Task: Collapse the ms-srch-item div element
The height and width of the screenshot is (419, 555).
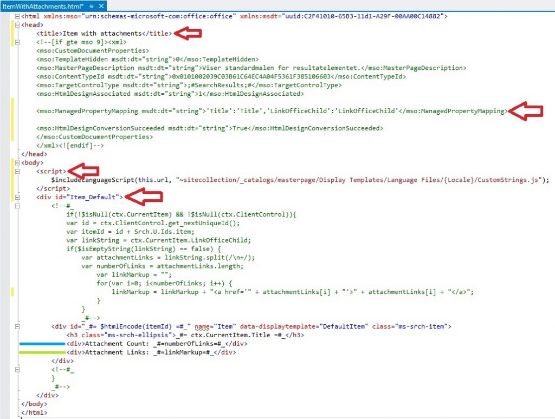Action: pos(18,326)
